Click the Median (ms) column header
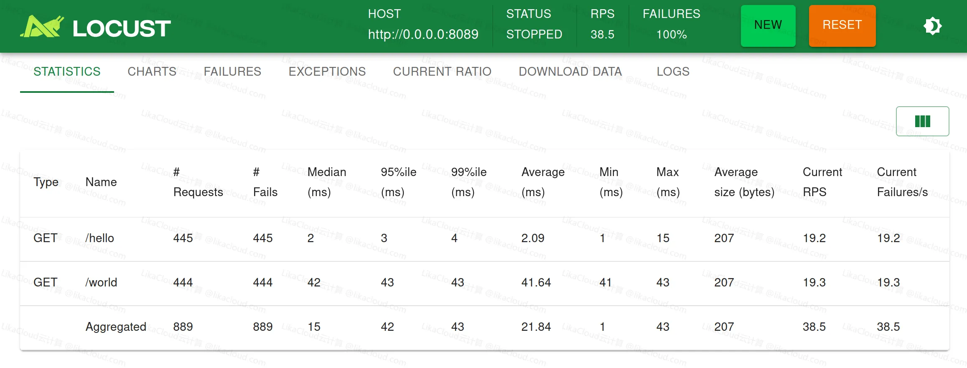The height and width of the screenshot is (368, 967). (x=326, y=182)
